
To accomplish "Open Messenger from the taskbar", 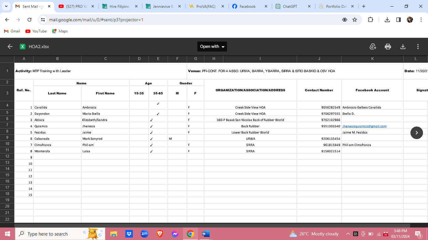I will coord(175,234).
